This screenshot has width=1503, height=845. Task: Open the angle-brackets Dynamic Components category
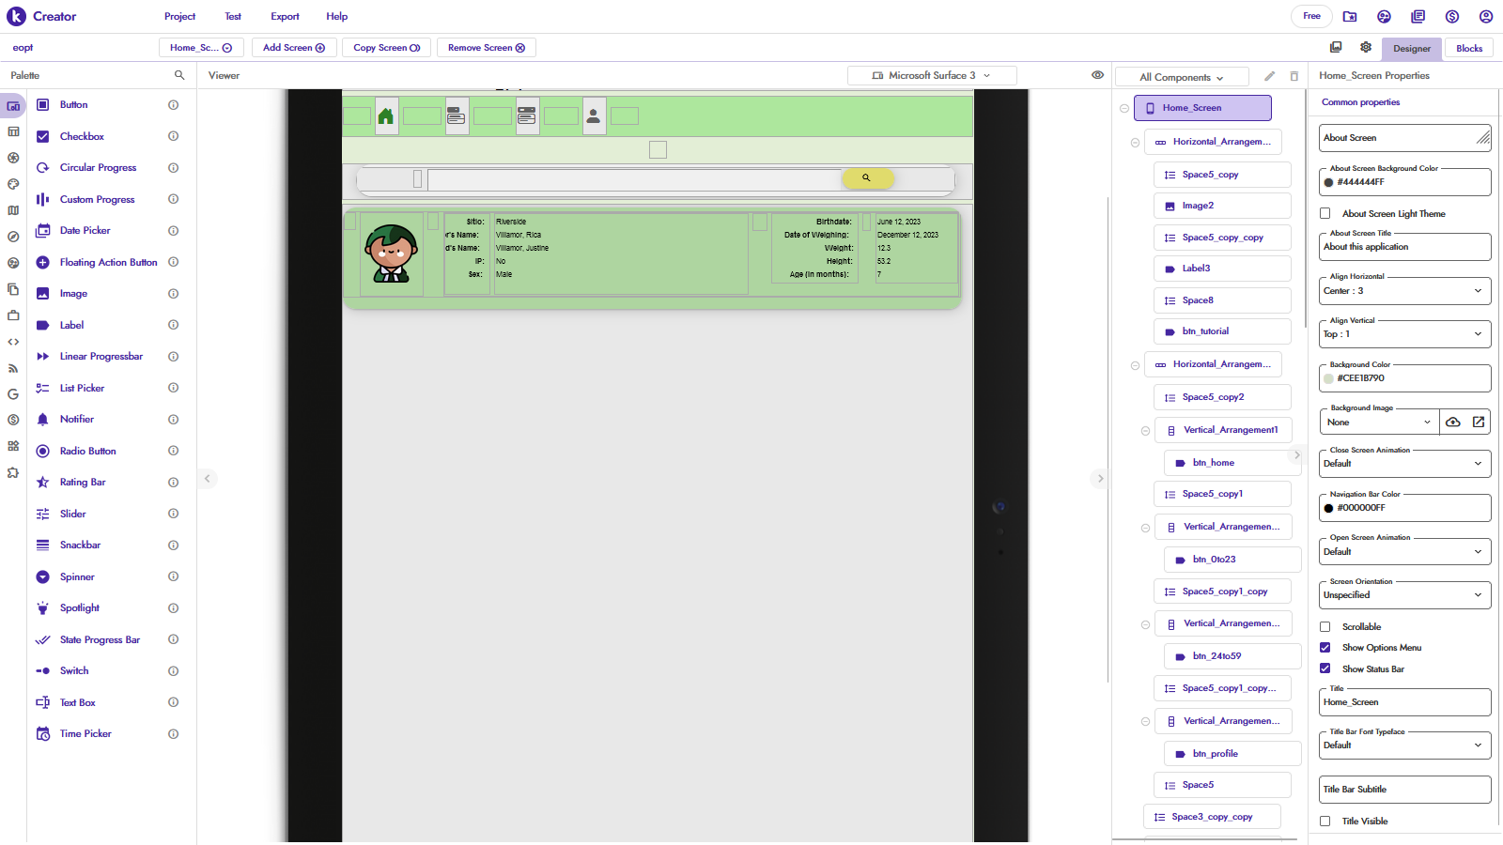pos(13,342)
